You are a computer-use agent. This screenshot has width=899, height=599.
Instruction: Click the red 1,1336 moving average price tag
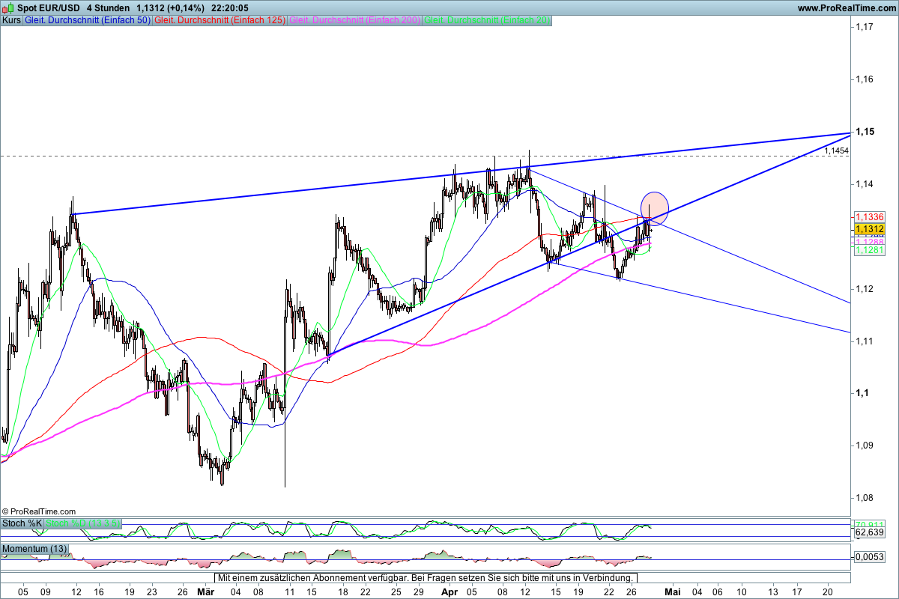pyautogui.click(x=870, y=216)
